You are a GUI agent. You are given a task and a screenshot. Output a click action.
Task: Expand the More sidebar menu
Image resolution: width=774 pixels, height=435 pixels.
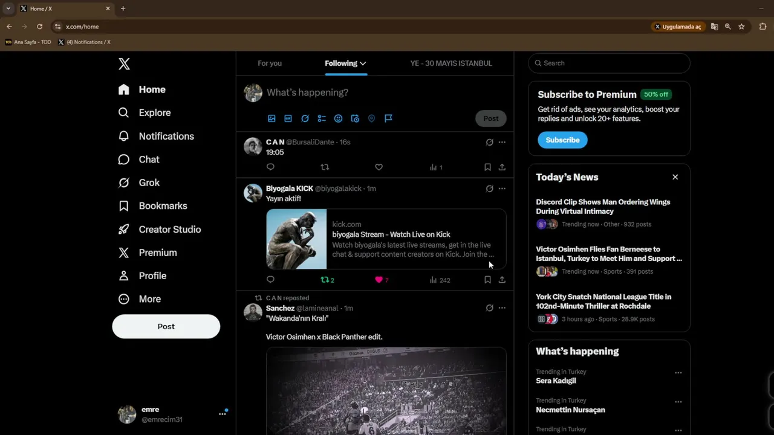pos(140,299)
